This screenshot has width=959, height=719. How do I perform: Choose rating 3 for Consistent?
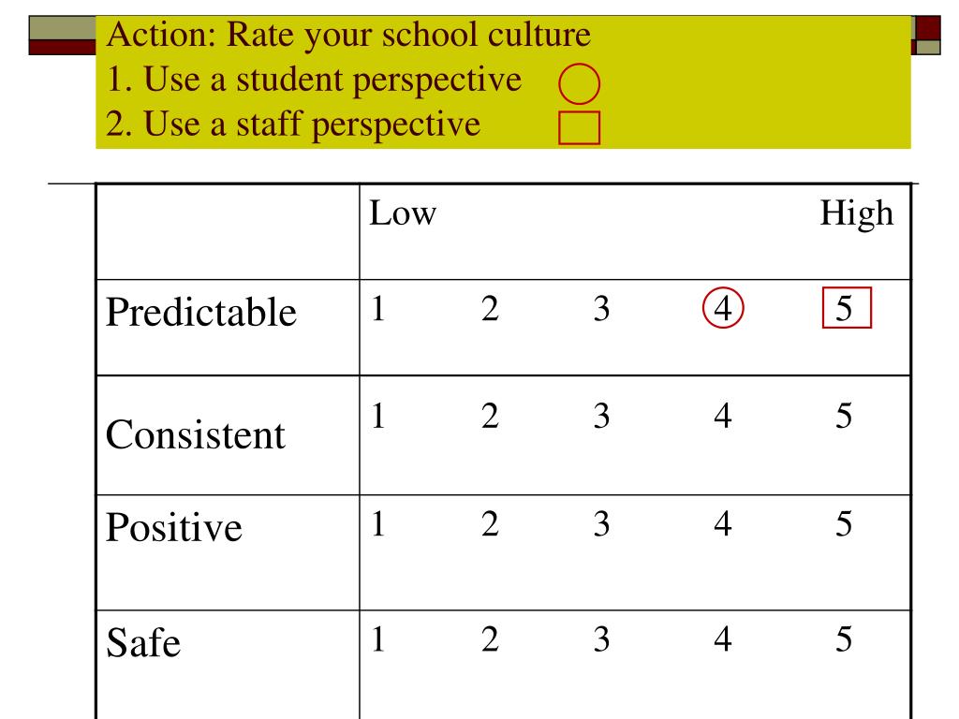(x=601, y=416)
